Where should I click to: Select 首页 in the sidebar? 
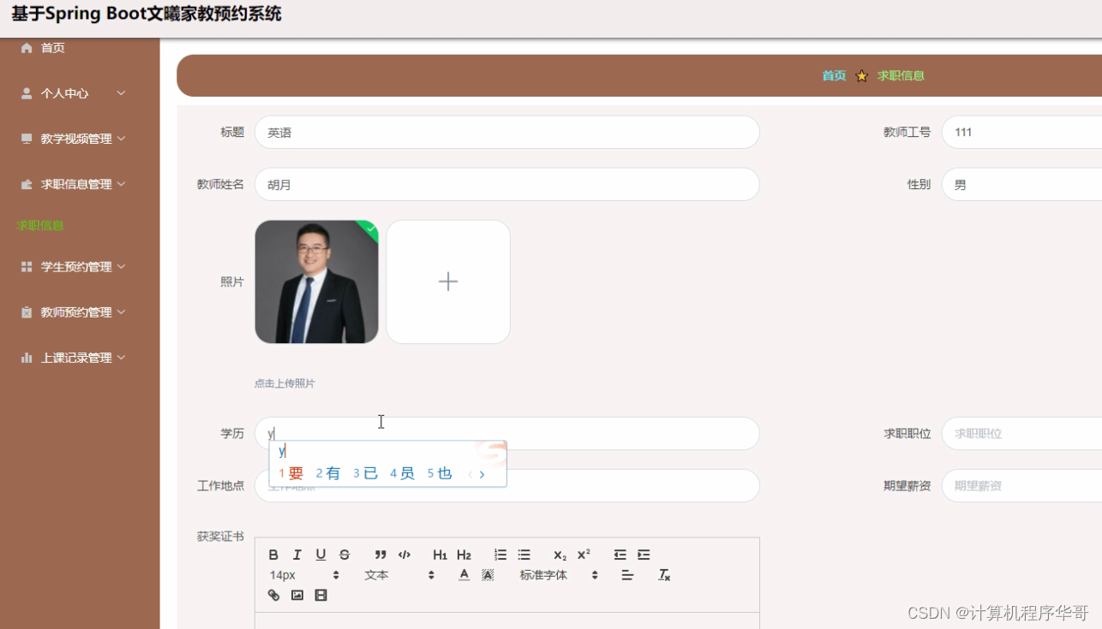(52, 48)
